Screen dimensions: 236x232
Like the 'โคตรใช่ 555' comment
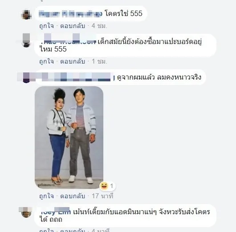click(x=46, y=26)
